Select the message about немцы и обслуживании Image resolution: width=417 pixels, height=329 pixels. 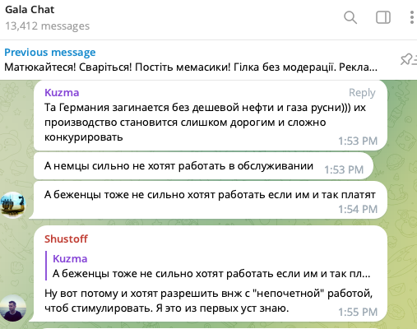click(203, 166)
